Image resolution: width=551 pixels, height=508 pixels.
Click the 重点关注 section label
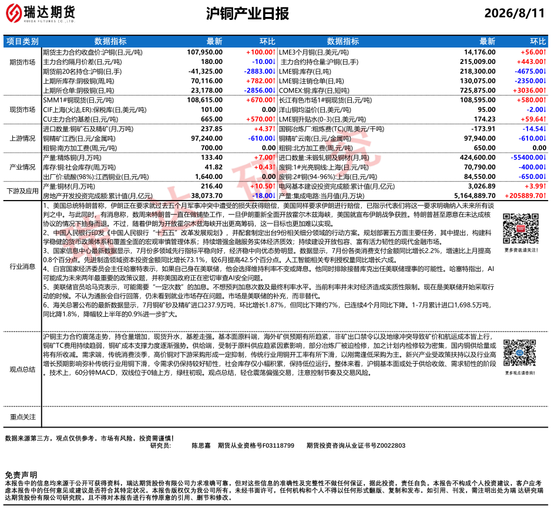(x=22, y=417)
